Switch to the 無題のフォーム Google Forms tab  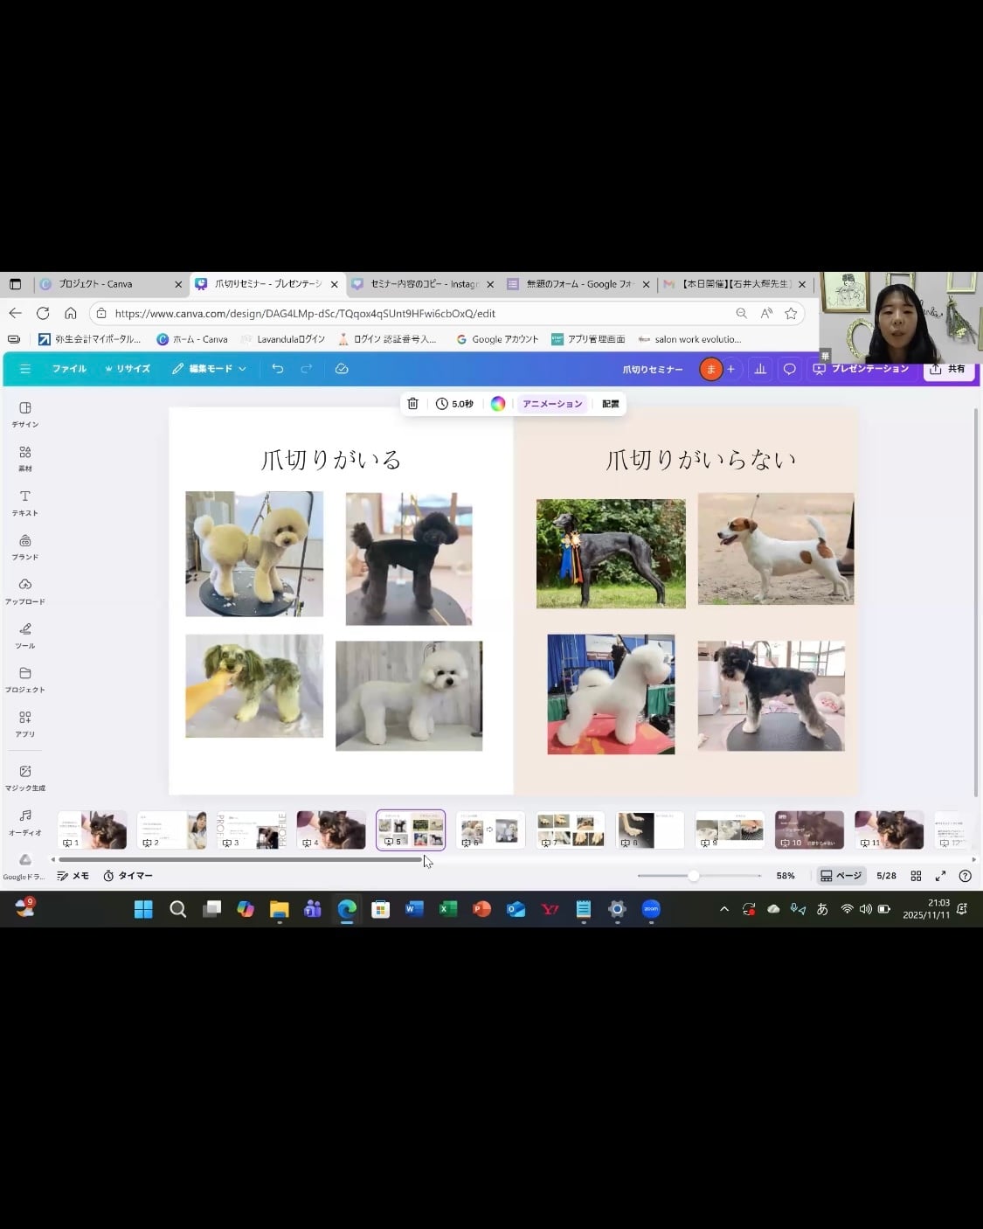(578, 284)
